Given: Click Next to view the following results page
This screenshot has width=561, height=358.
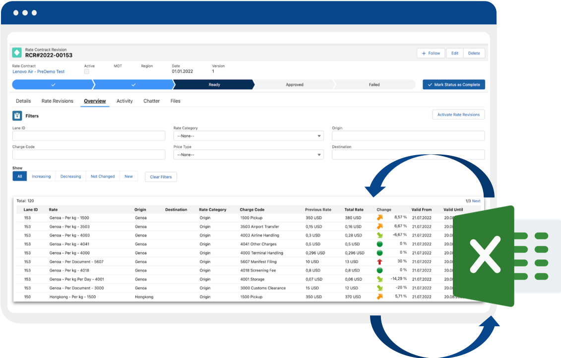Looking at the screenshot, I should pyautogui.click(x=476, y=200).
